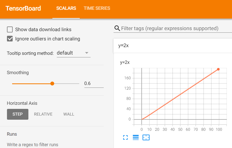Viewport: 232px width, 148px height.
Task: Select STEP horizontal axis button
Action: [x=18, y=114]
